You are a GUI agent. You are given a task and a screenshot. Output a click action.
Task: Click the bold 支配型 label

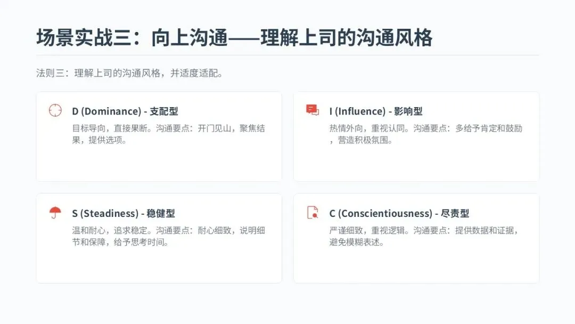click(164, 111)
